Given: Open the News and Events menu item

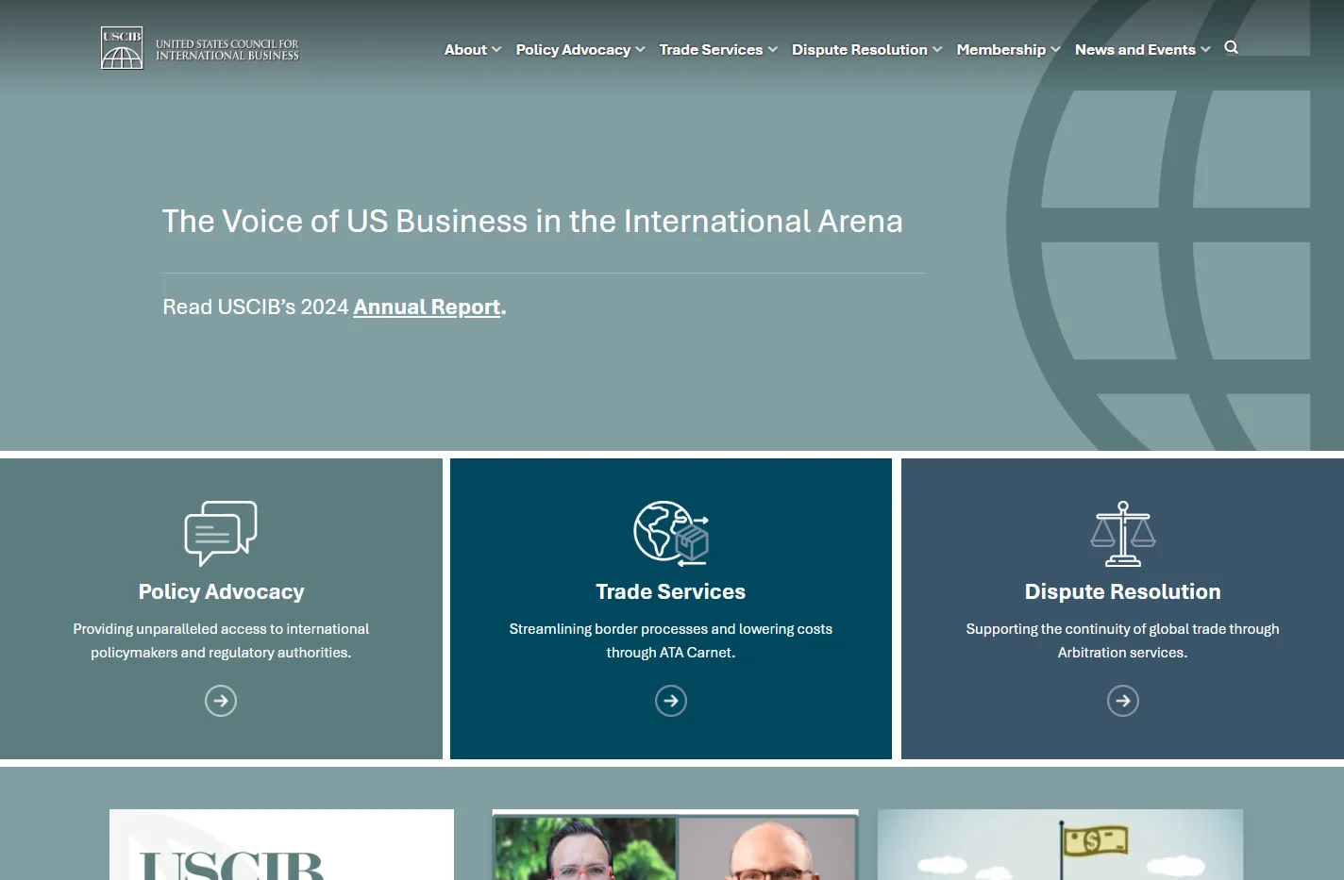Looking at the screenshot, I should pos(1135,50).
